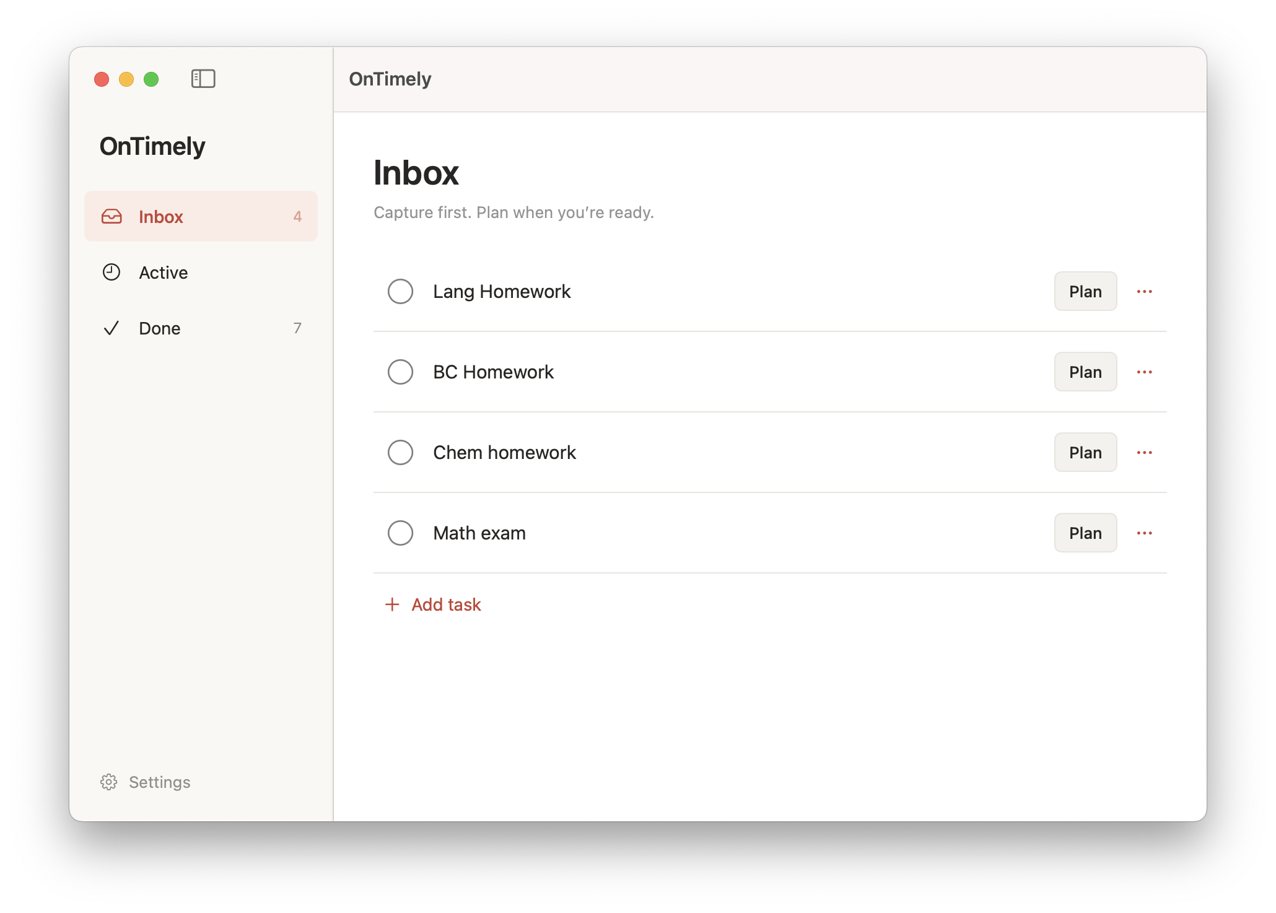Select the BC Homework task title
Screen dimensions: 1276x913
pos(493,372)
